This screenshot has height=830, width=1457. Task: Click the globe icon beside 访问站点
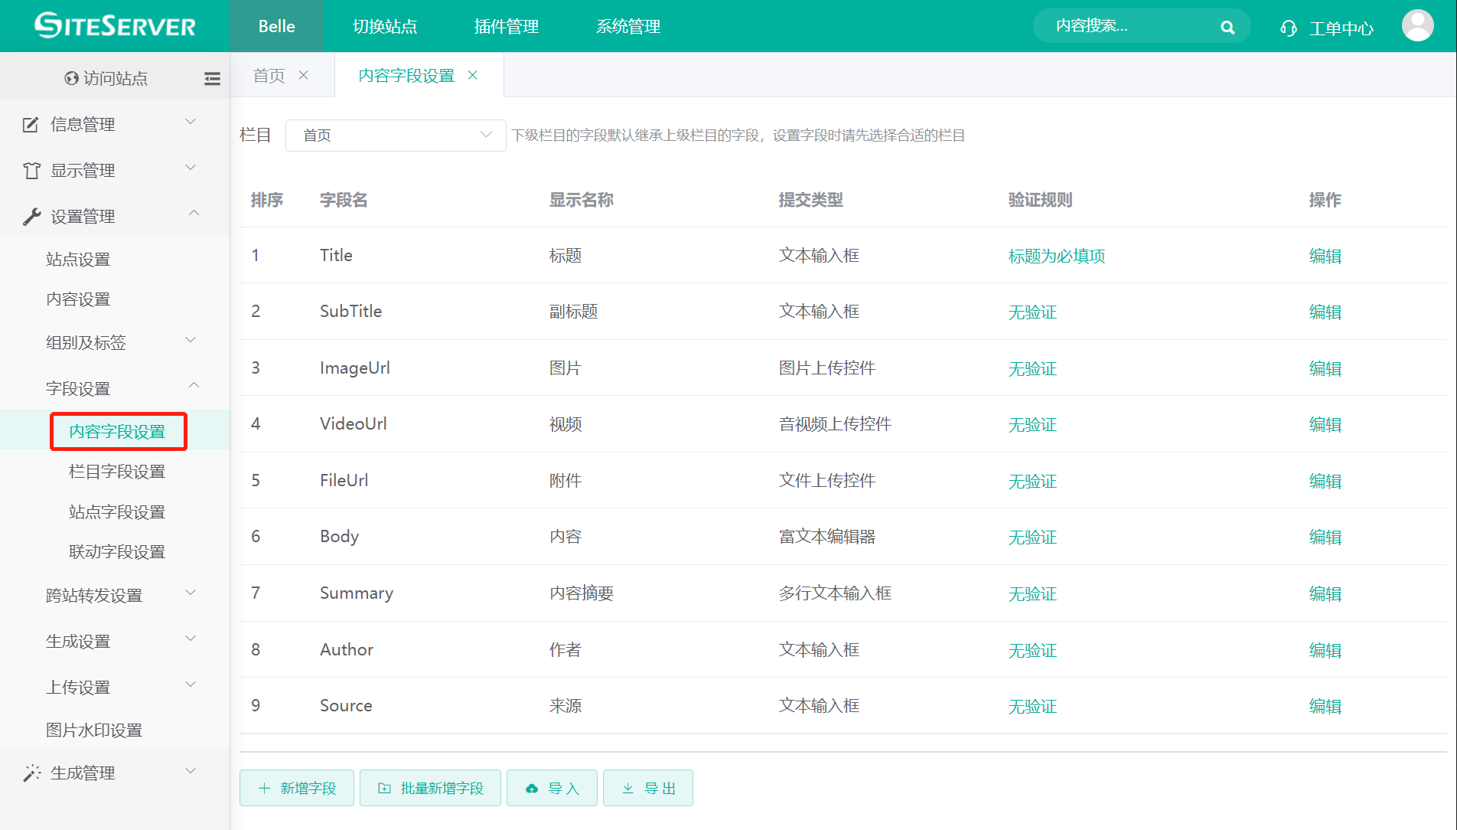point(70,77)
